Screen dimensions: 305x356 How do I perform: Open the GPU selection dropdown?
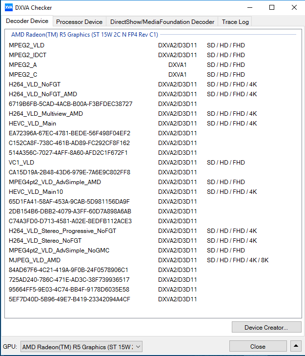(x=81, y=347)
